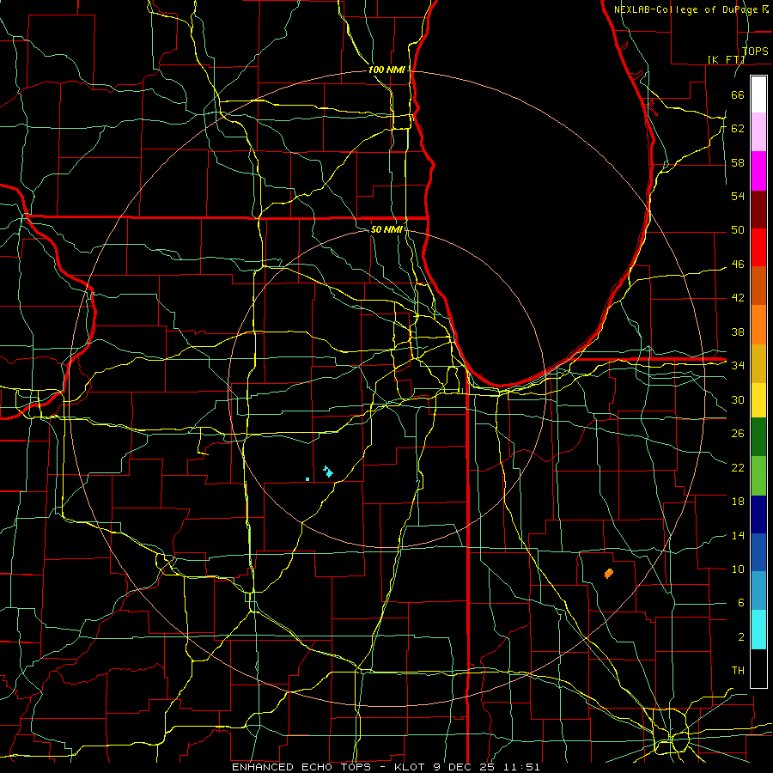
Task: Click the legend value '2'
Action: point(740,636)
